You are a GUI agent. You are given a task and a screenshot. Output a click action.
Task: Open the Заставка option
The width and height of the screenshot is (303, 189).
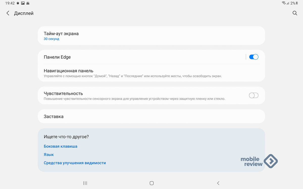[x=54, y=116]
